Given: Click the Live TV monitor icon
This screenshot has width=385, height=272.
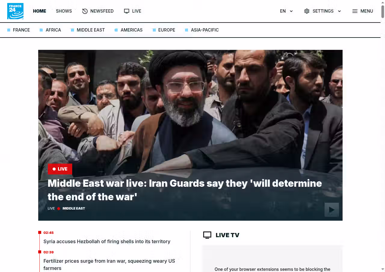Looking at the screenshot, I should [x=207, y=235].
